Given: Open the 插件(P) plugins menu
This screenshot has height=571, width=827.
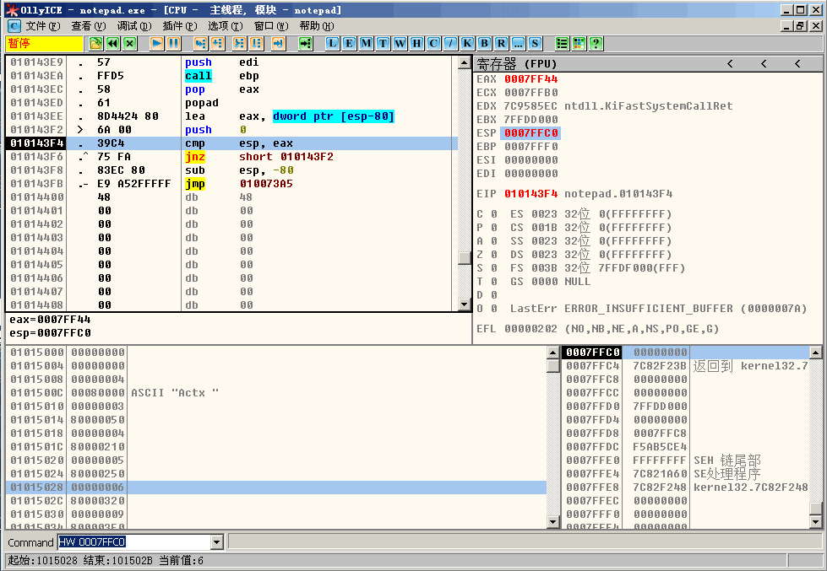Looking at the screenshot, I should (x=179, y=26).
